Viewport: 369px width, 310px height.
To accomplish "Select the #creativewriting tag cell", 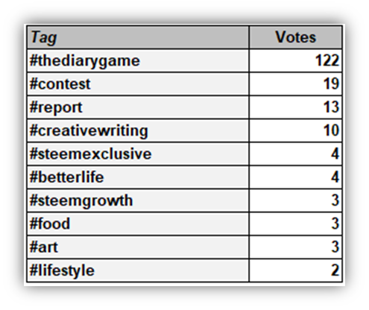I will 138,130.
